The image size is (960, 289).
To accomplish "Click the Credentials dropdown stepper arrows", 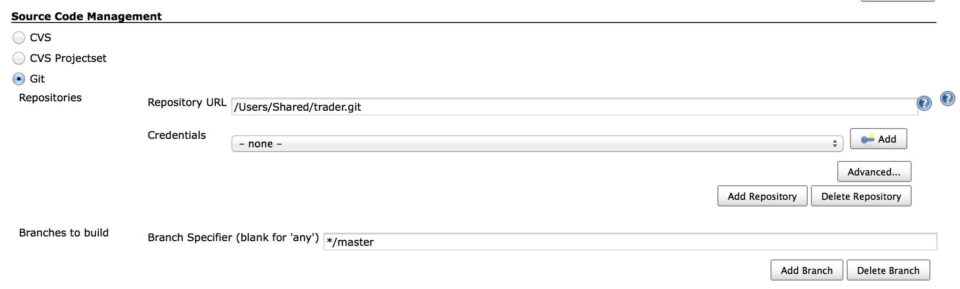I will pos(834,144).
